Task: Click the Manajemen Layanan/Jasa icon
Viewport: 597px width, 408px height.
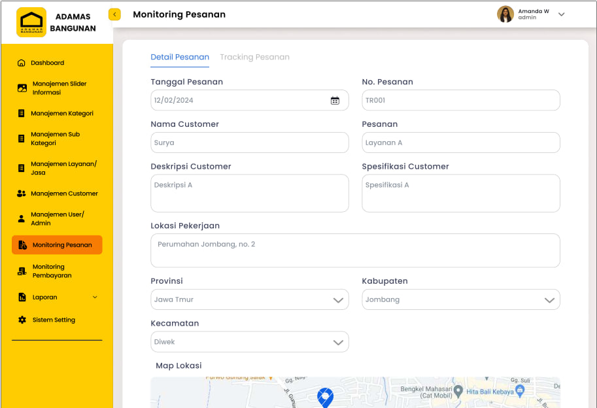Action: [x=22, y=168]
